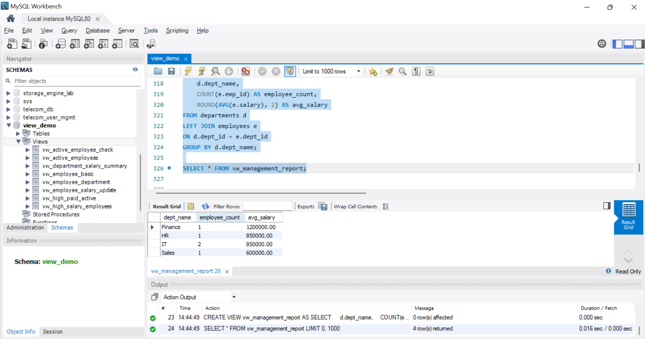This screenshot has width=645, height=339.
Task: Click the Filter Rows input field
Action: coord(267,206)
